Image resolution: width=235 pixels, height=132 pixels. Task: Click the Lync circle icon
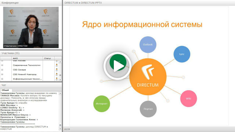(x=182, y=54)
